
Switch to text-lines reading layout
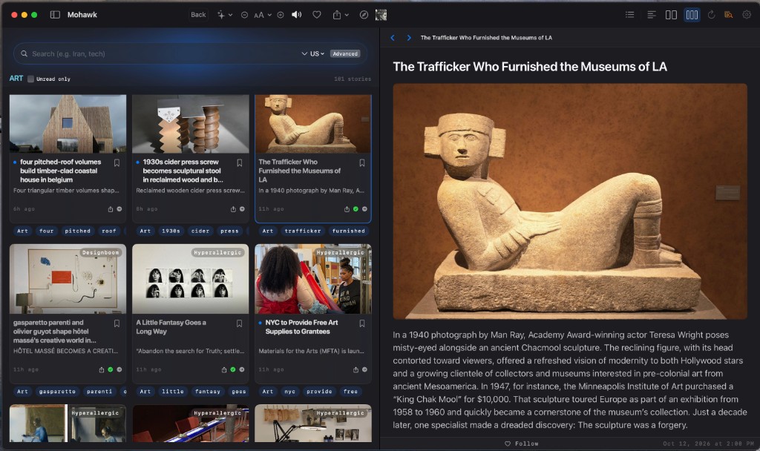click(x=652, y=15)
